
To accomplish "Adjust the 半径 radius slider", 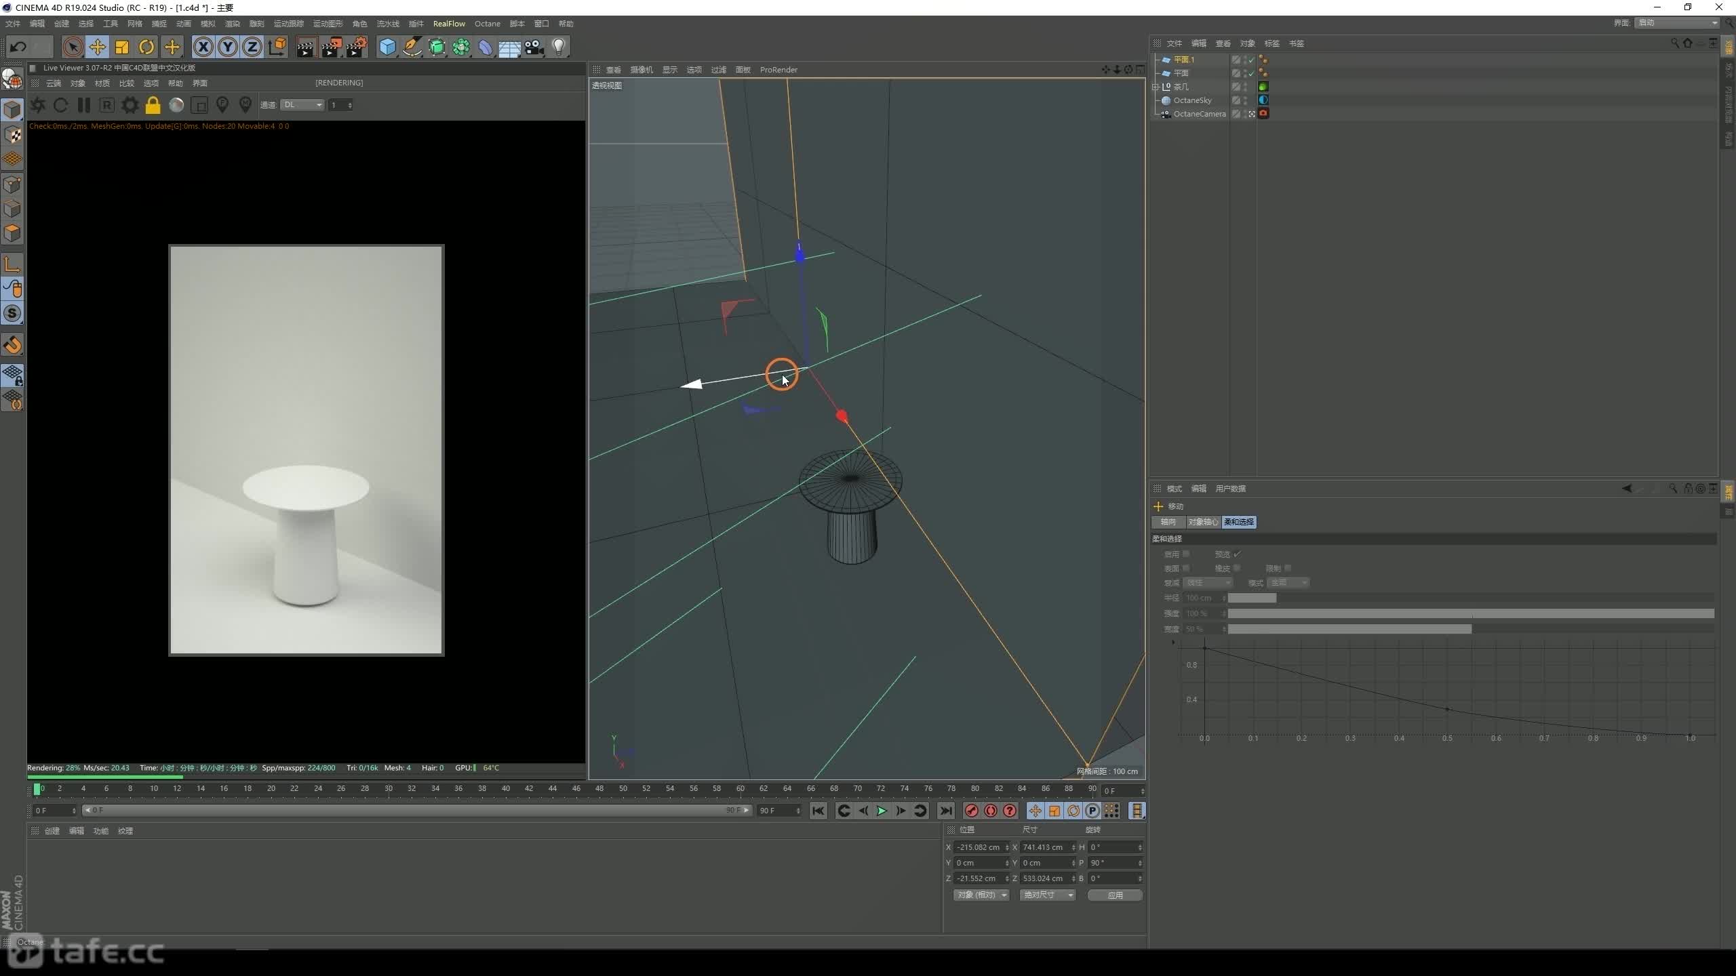I will [1471, 598].
